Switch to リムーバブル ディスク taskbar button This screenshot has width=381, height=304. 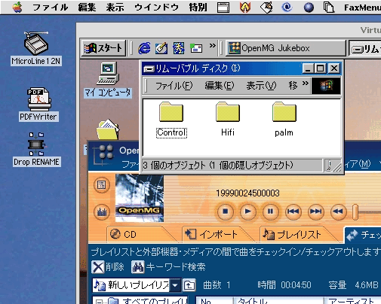365,48
